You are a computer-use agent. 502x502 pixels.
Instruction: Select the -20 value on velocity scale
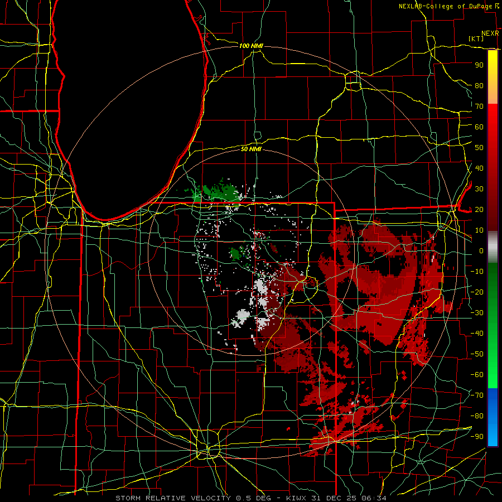point(477,292)
